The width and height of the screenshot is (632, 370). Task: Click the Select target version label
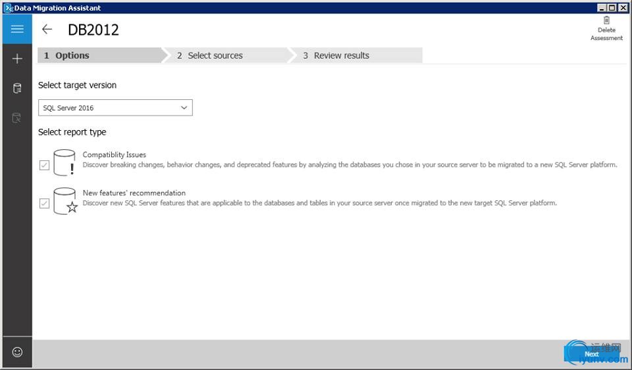(78, 85)
